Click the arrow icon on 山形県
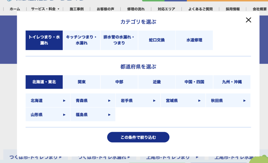Image resolution: width=268 pixels, height=163 pixels. click(x=64, y=115)
